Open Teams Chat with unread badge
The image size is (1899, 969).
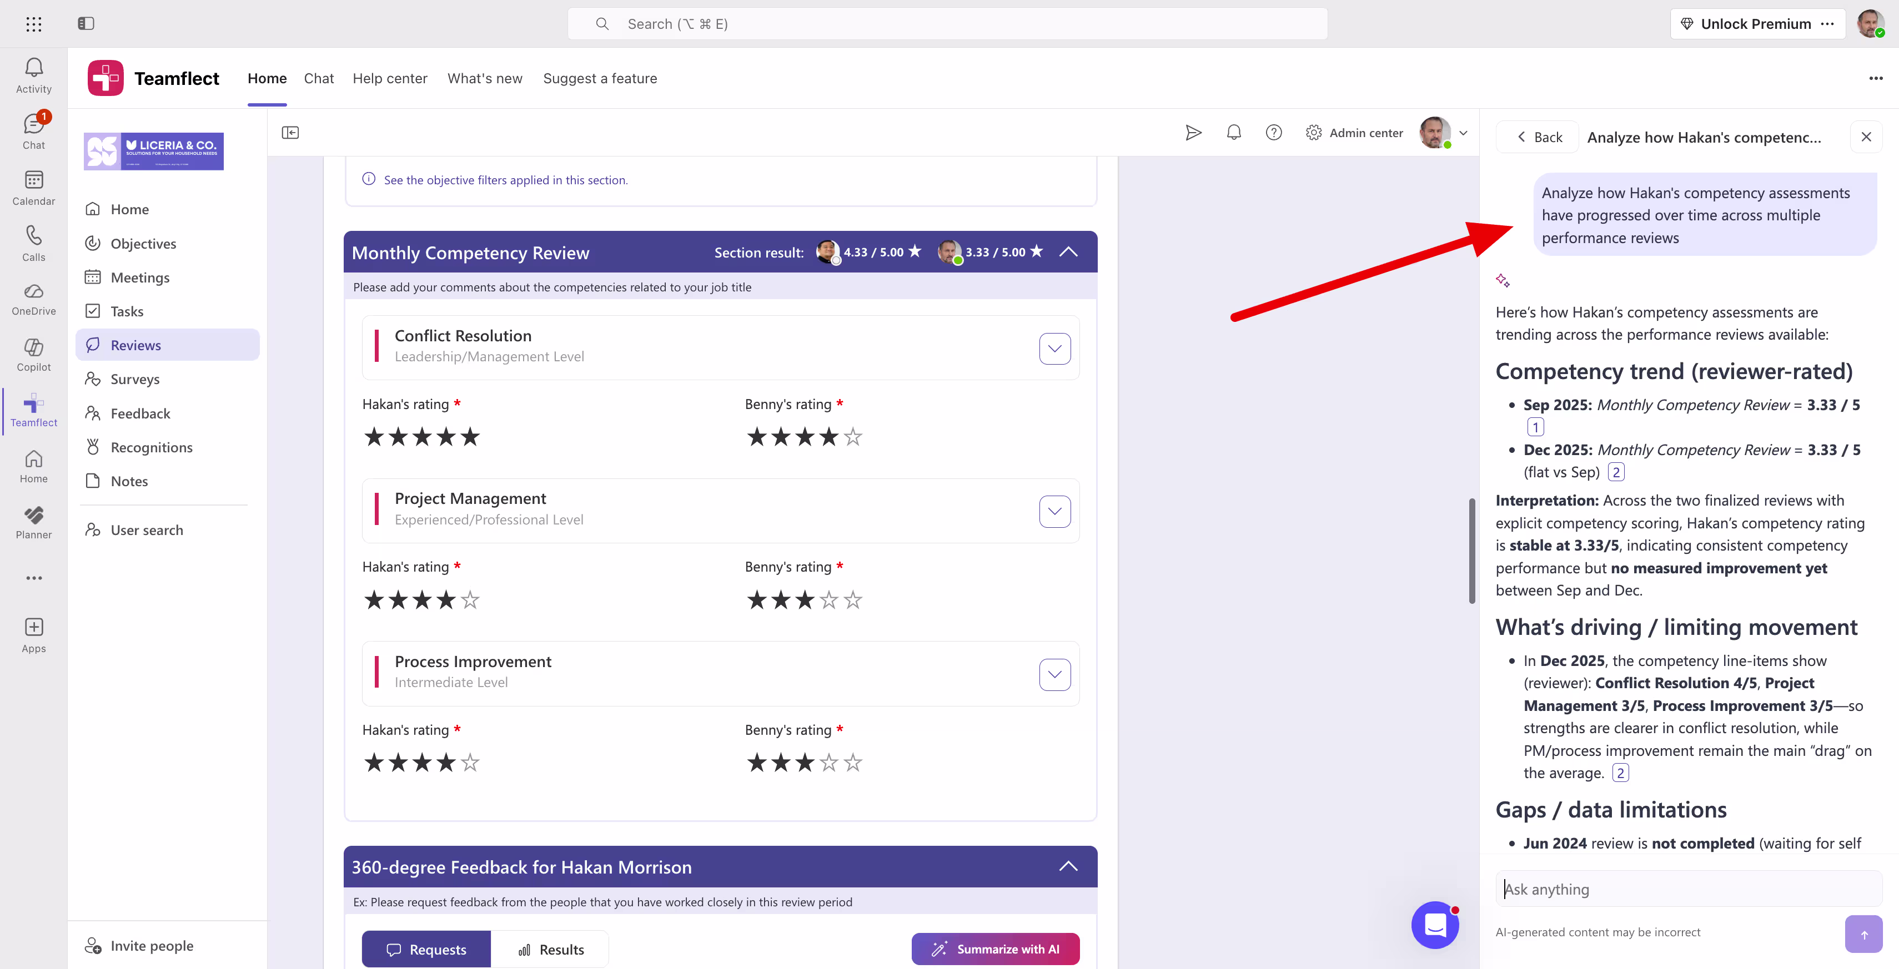click(34, 132)
